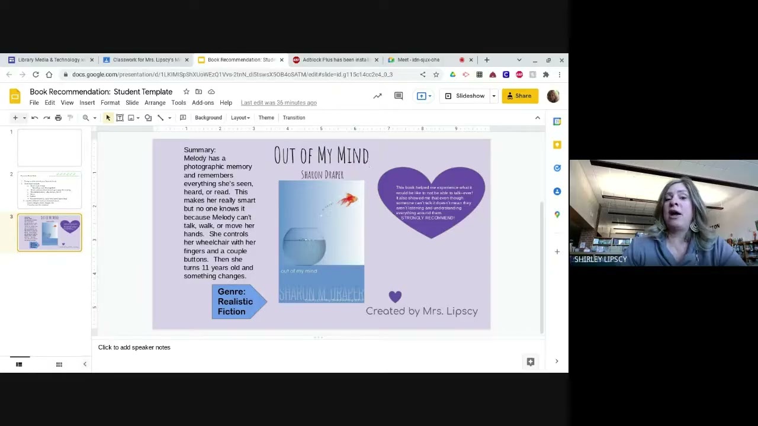Viewport: 758px width, 426px height.
Task: Select slide 1 thumbnail
Action: point(50,148)
